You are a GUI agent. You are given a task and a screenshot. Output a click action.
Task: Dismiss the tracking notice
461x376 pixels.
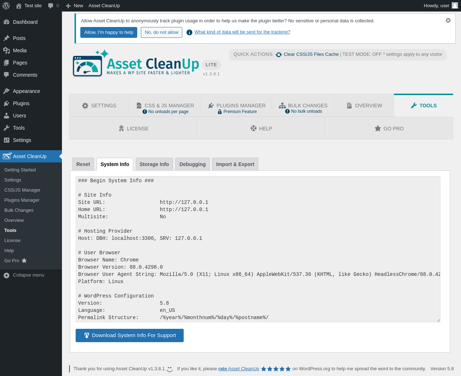point(448,21)
